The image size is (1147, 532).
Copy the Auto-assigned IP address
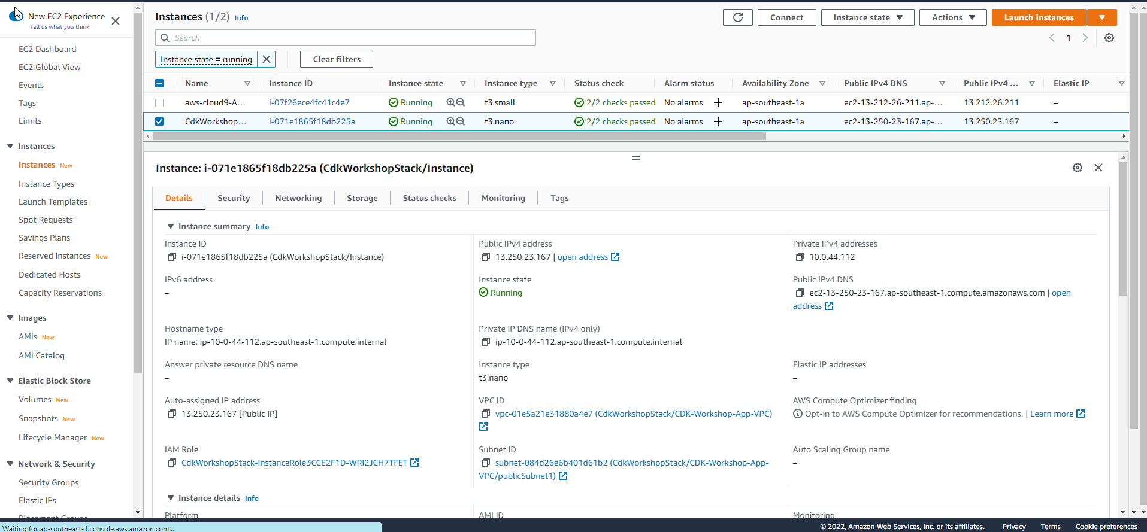click(171, 414)
